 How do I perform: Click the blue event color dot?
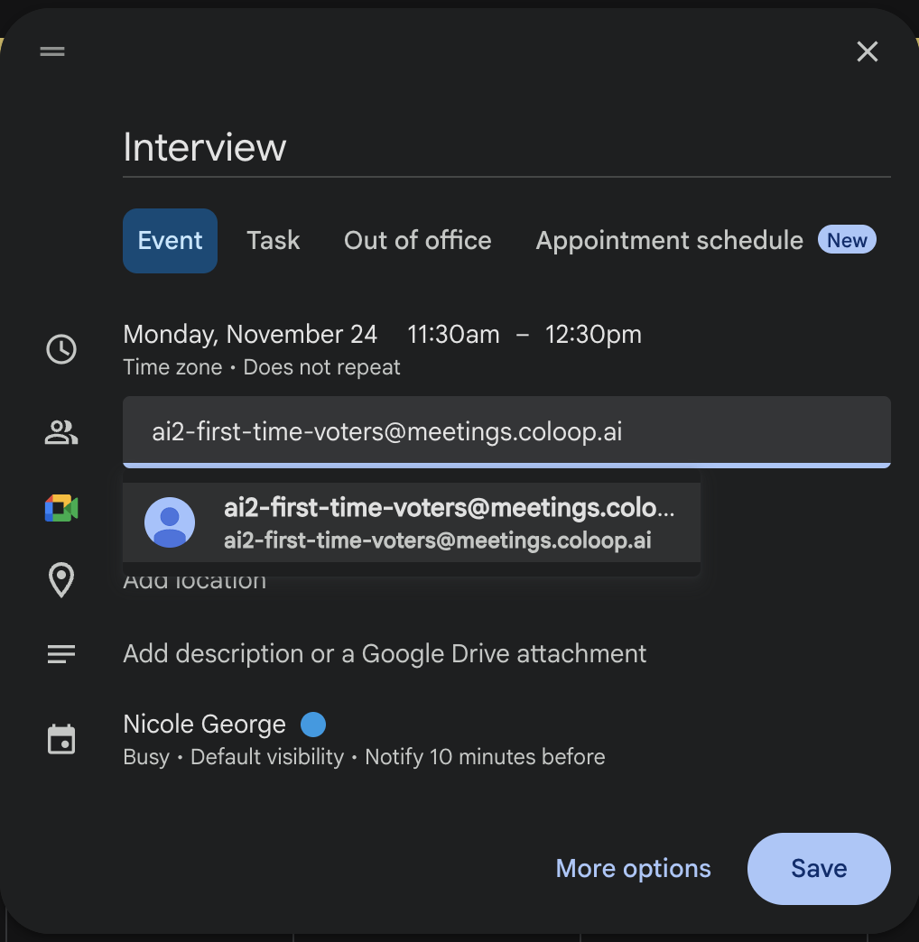click(312, 724)
